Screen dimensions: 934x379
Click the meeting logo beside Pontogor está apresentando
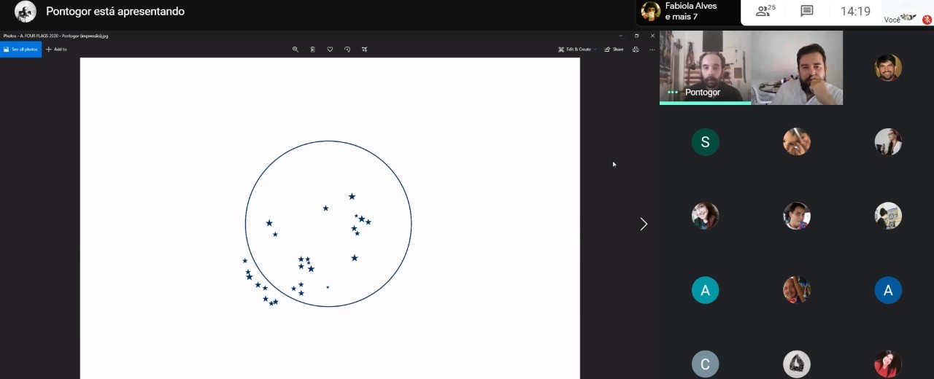tap(26, 12)
